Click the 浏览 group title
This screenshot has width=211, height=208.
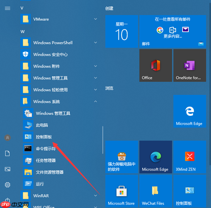(109, 88)
